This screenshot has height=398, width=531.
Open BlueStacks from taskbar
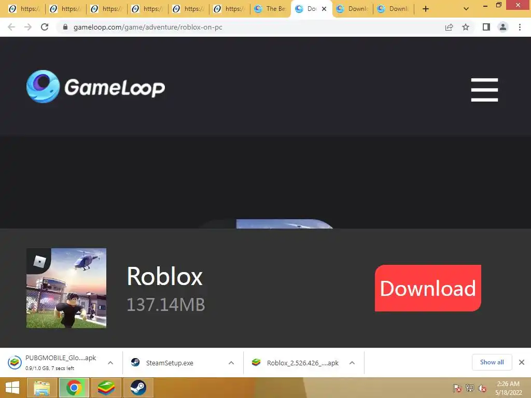pos(106,388)
